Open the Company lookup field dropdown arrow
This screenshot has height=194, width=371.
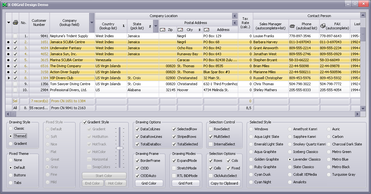tap(92, 23)
